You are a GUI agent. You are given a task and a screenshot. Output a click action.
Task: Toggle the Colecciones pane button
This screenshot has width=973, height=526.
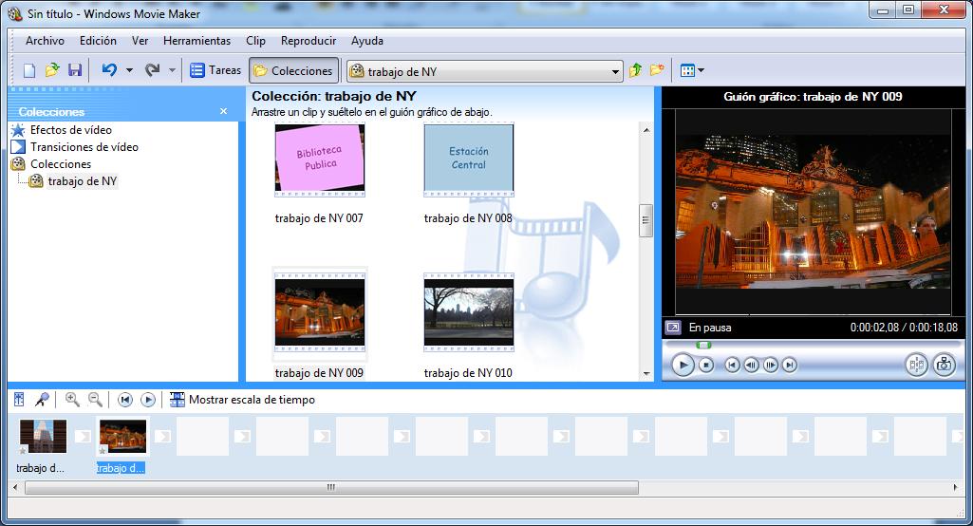[292, 70]
